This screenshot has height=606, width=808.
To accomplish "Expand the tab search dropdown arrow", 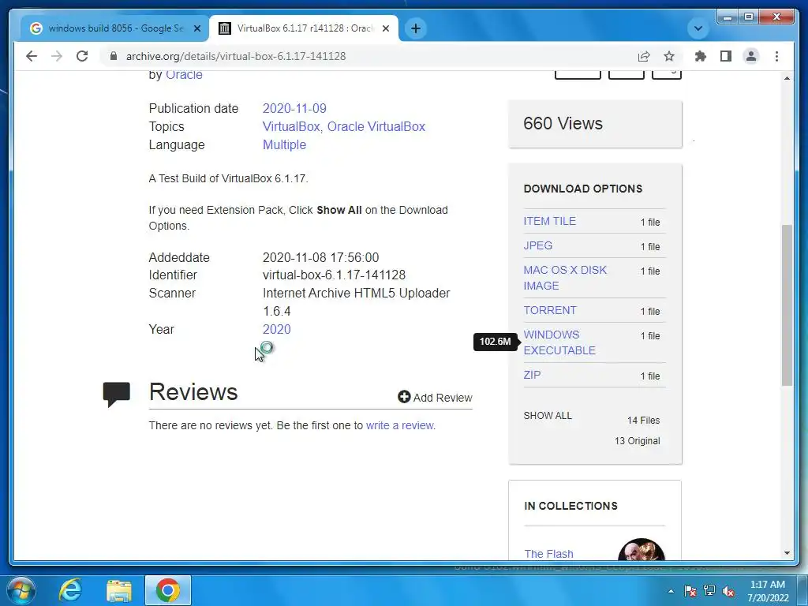I will coord(698,28).
